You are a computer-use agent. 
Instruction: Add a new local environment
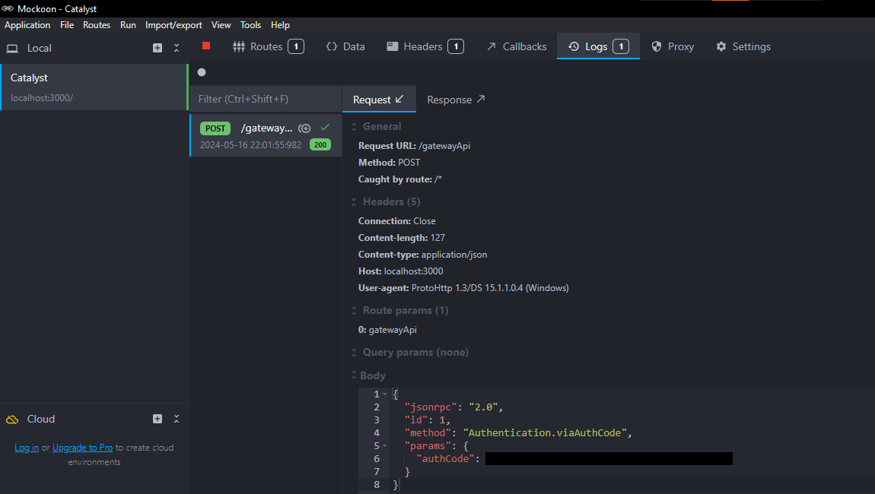(157, 48)
